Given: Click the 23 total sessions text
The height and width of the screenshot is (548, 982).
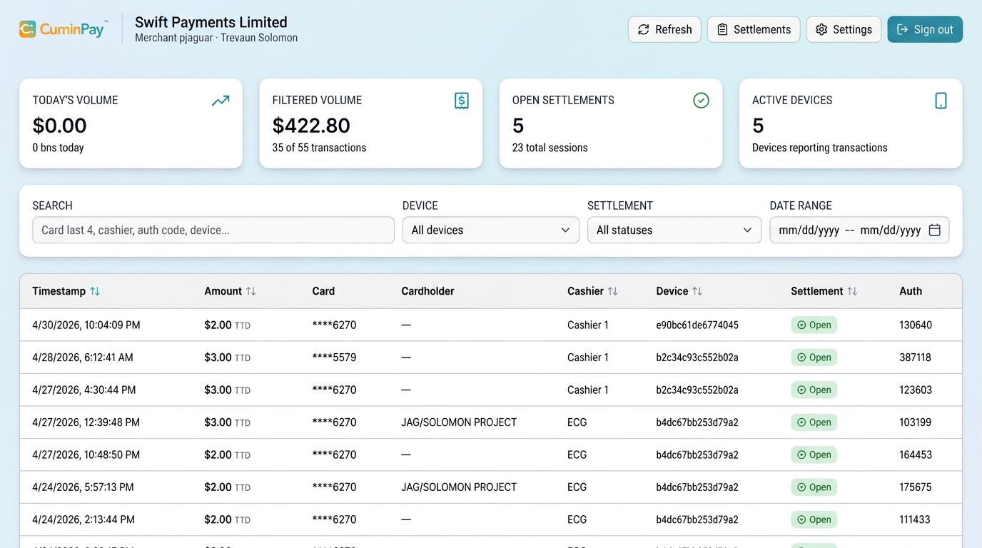Looking at the screenshot, I should coord(550,148).
